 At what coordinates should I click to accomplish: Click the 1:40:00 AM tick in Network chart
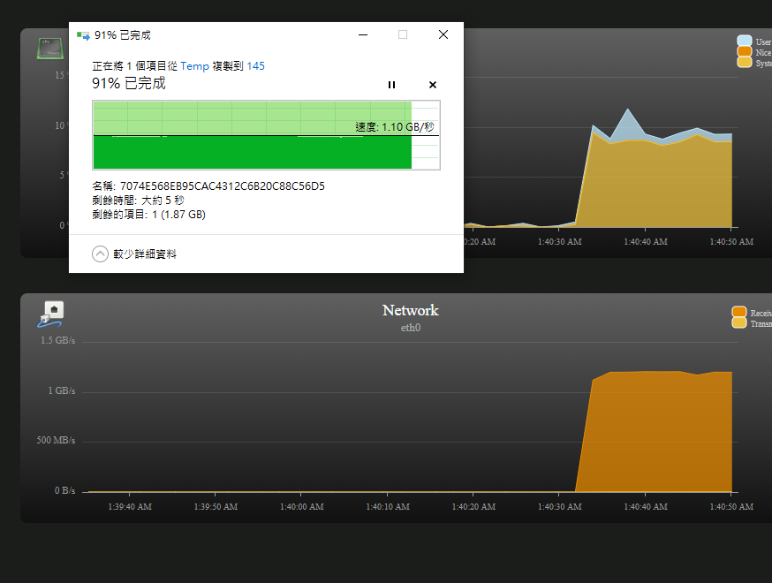pos(301,506)
